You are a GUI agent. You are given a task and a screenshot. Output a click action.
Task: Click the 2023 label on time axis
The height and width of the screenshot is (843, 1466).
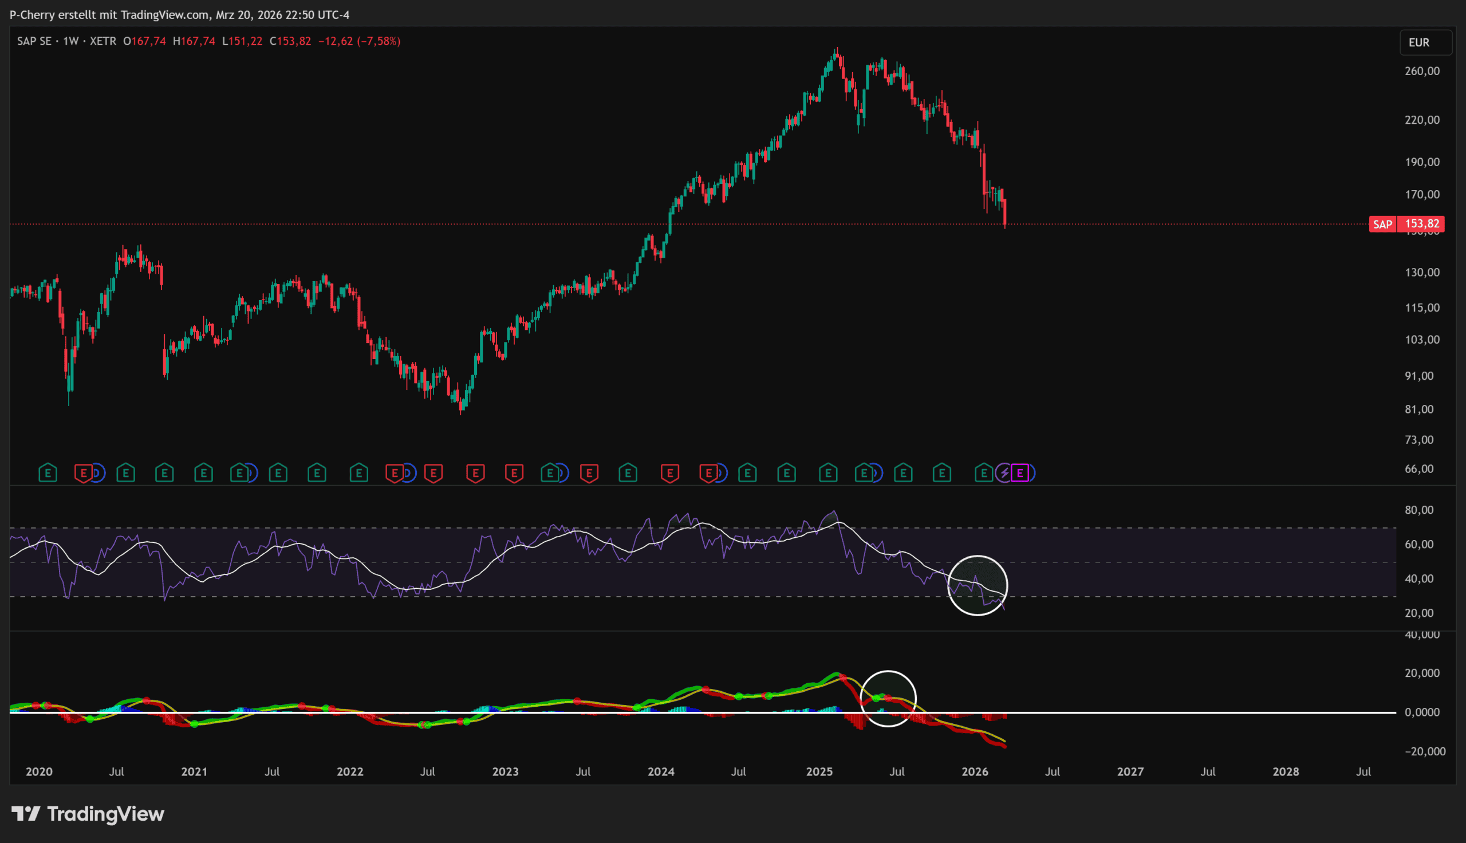tap(505, 771)
